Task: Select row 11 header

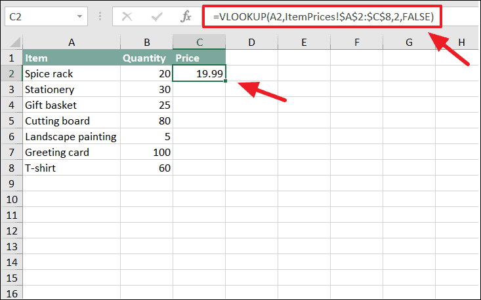Action: 12,215
